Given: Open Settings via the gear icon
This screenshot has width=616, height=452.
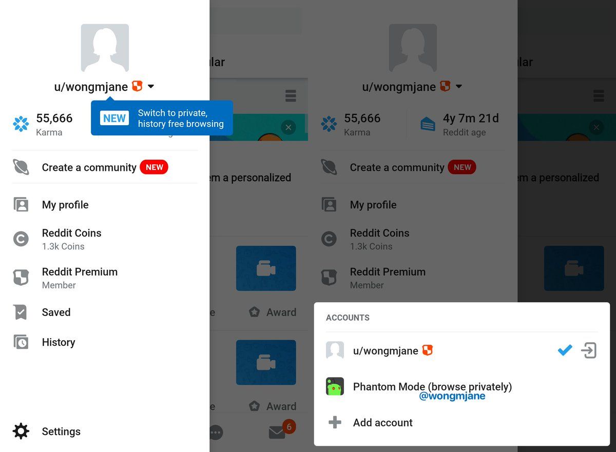Looking at the screenshot, I should point(21,431).
